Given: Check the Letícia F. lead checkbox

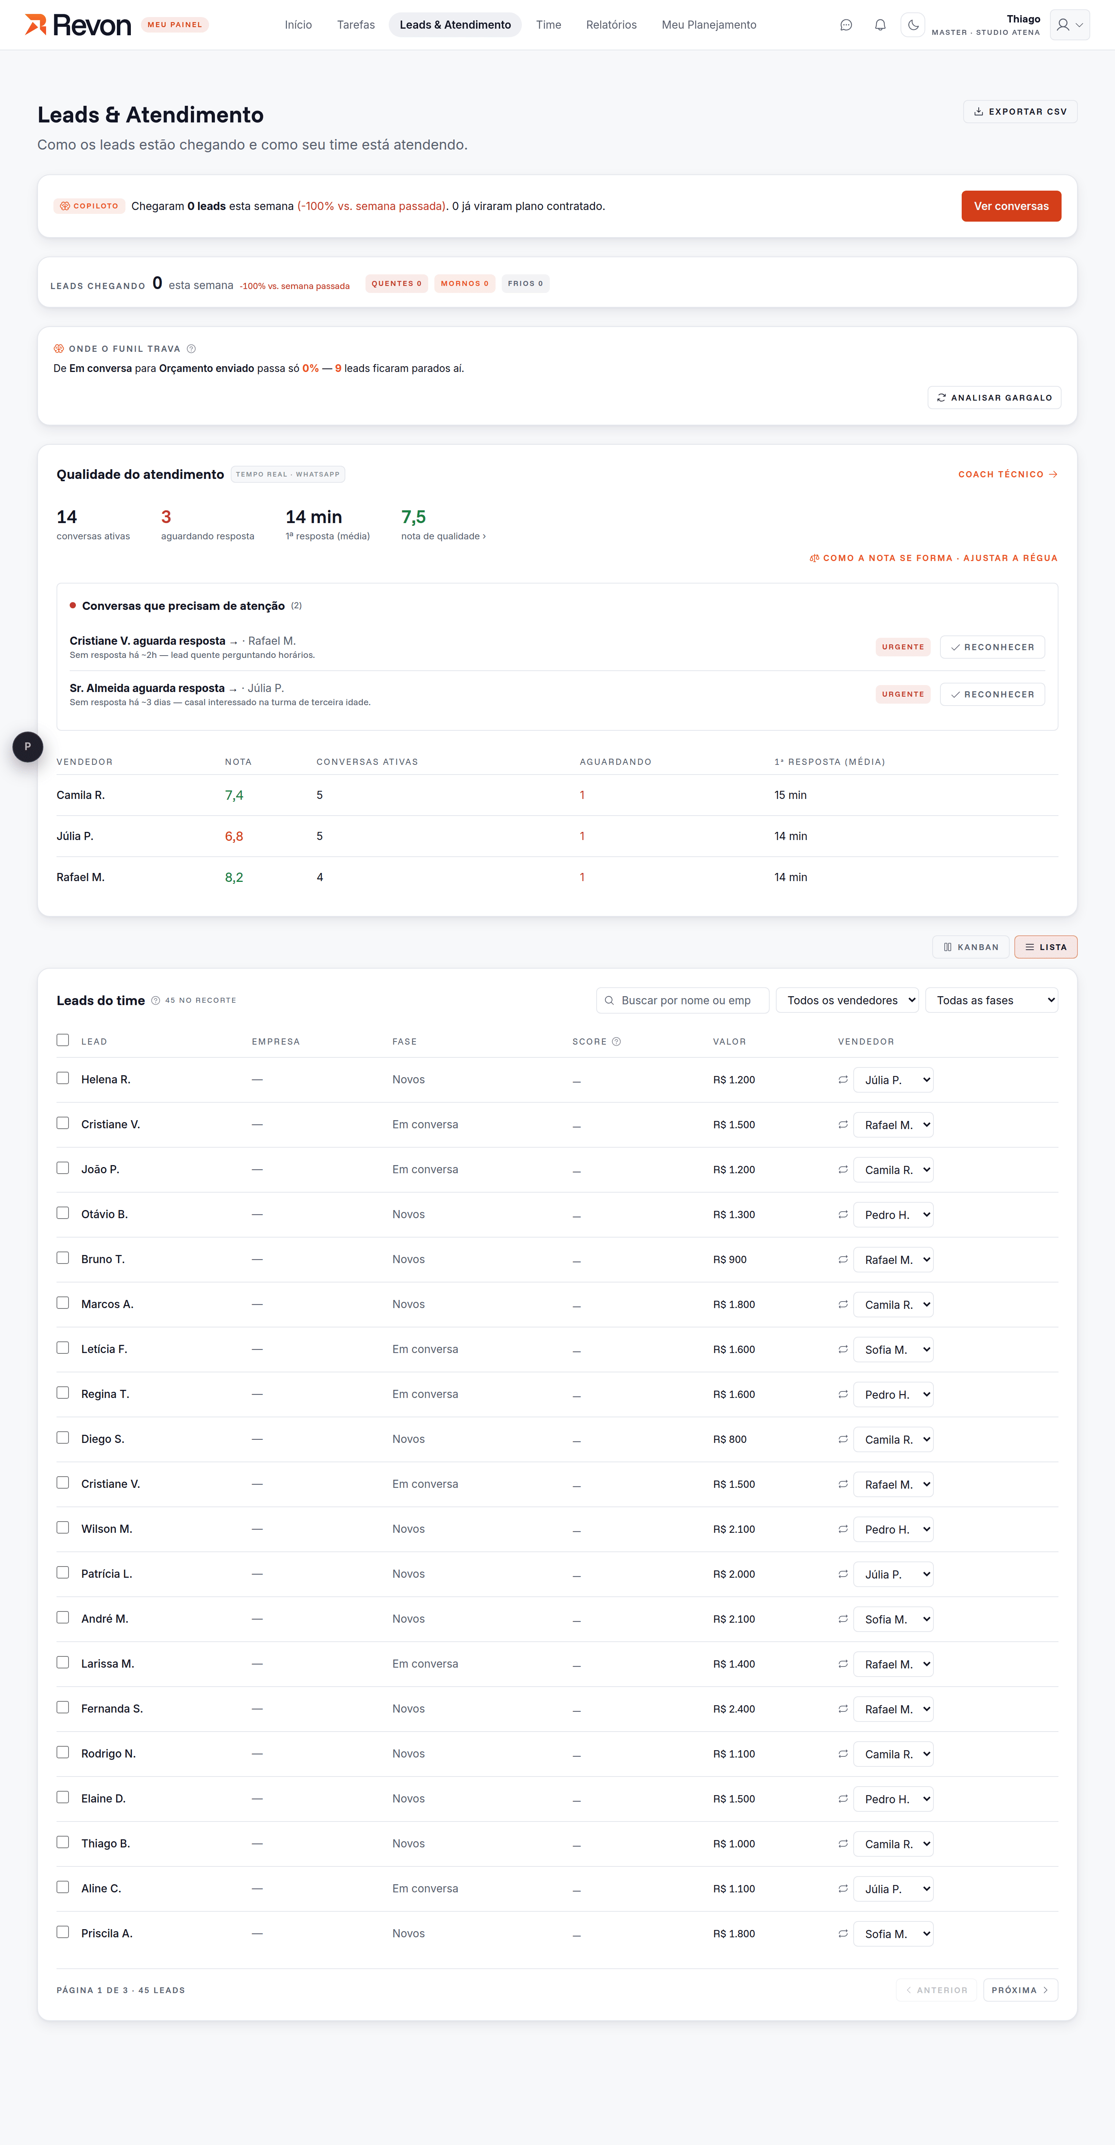Looking at the screenshot, I should coord(62,1348).
